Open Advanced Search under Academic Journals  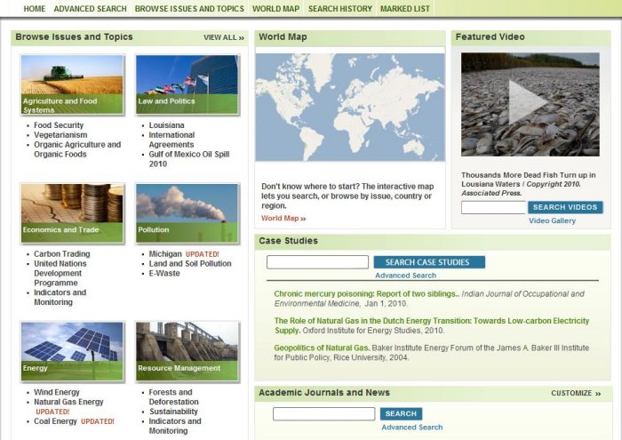tap(412, 428)
